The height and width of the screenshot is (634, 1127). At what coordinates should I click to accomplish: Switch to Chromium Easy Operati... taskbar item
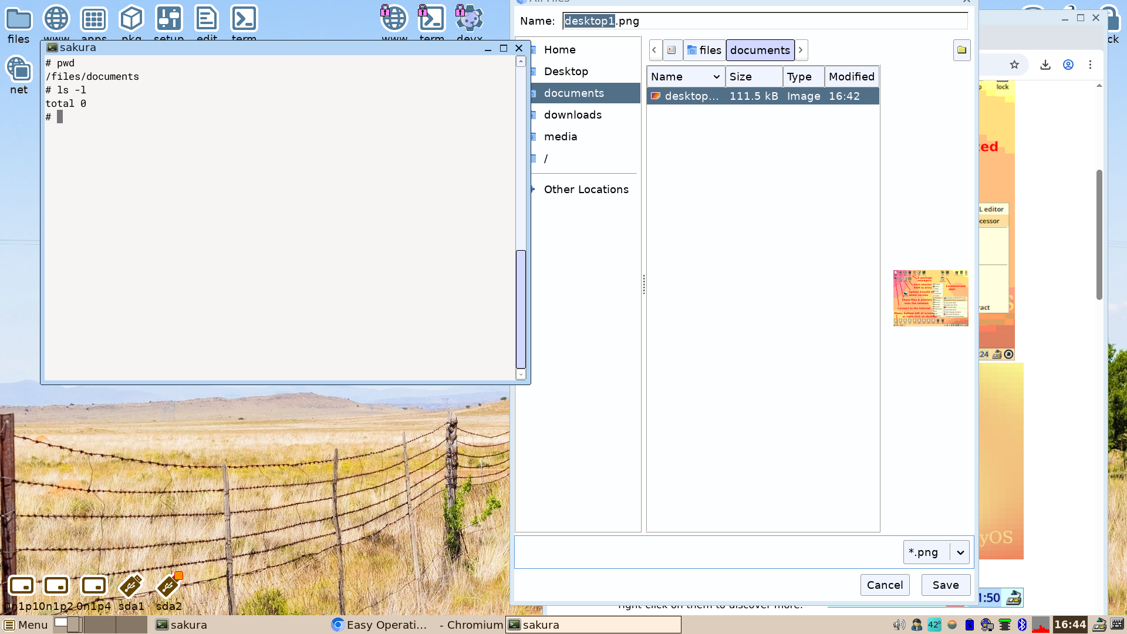pyautogui.click(x=417, y=625)
